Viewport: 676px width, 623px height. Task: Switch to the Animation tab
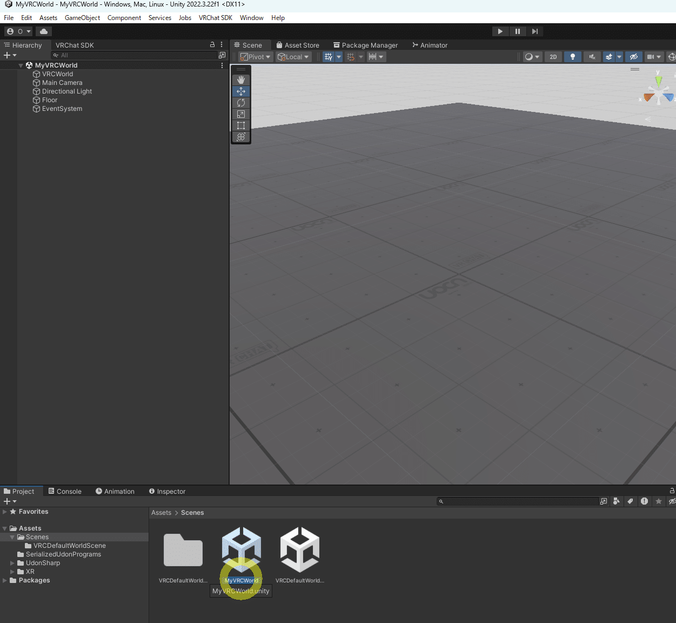[115, 492]
